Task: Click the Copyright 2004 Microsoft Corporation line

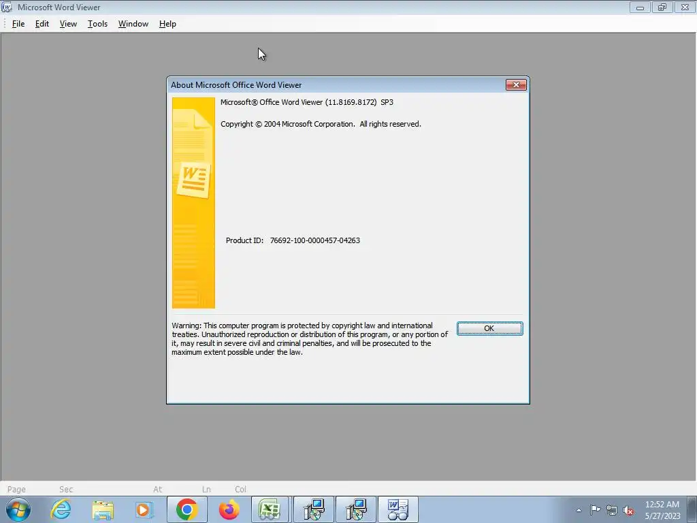Action: click(x=321, y=124)
